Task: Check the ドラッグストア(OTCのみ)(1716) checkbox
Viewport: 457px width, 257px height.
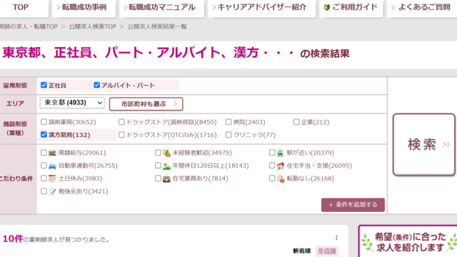Action: 121,135
